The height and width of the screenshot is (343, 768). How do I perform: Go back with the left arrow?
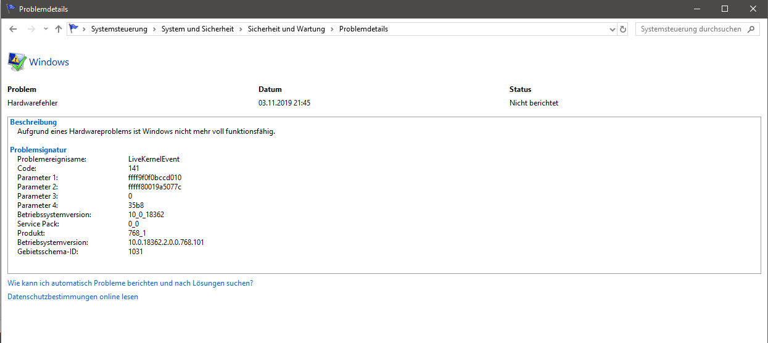[x=13, y=29]
